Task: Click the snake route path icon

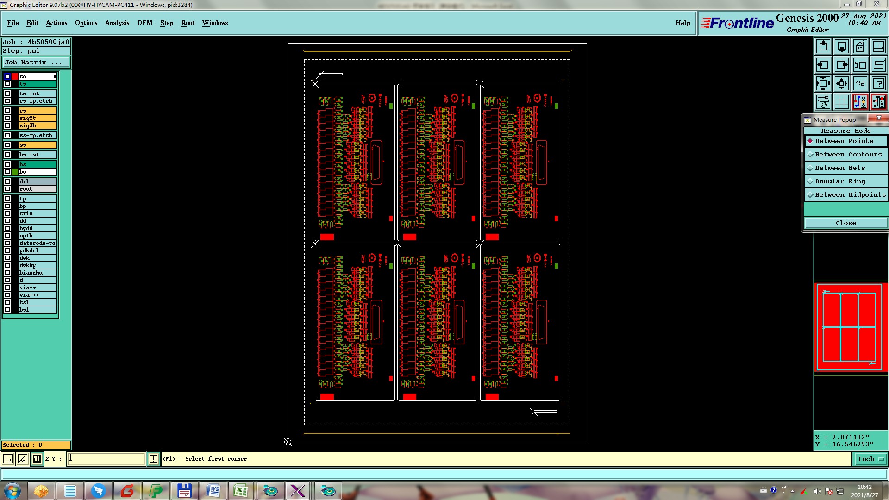Action: tap(878, 65)
